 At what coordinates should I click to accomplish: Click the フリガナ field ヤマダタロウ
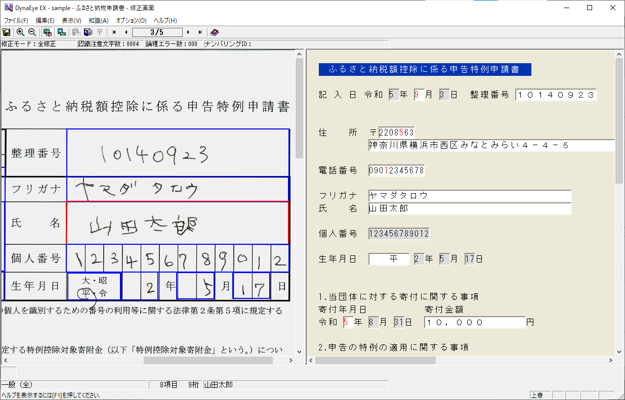(x=470, y=196)
